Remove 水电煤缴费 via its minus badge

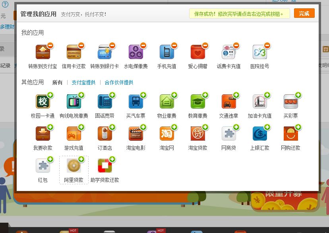(x=143, y=46)
